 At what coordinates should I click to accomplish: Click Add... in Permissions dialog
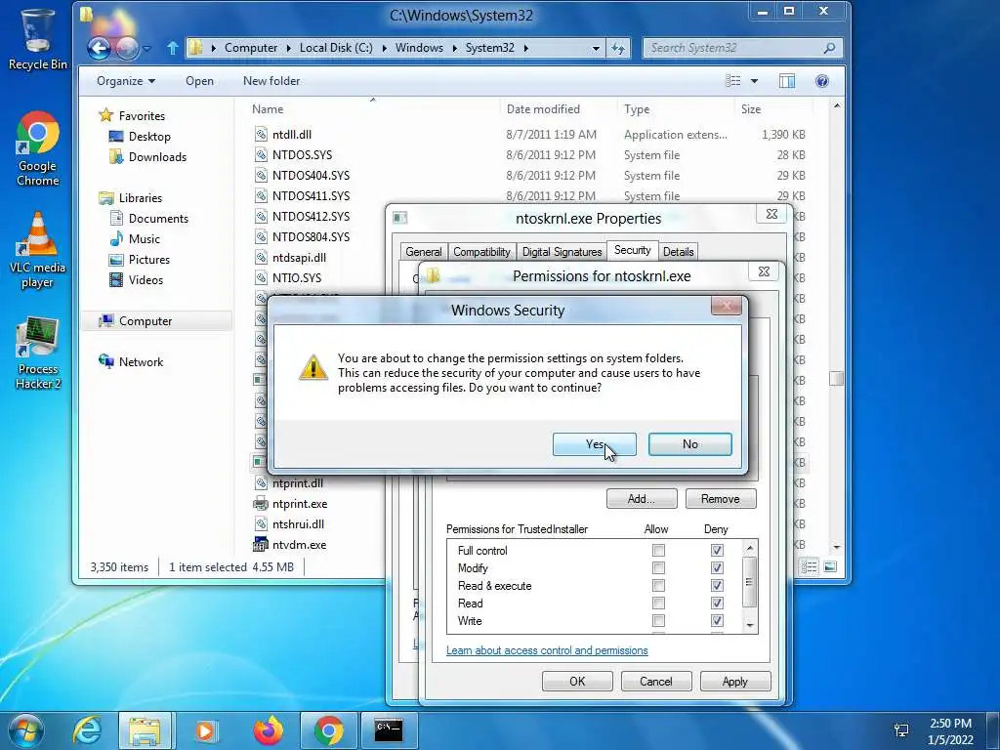(642, 499)
